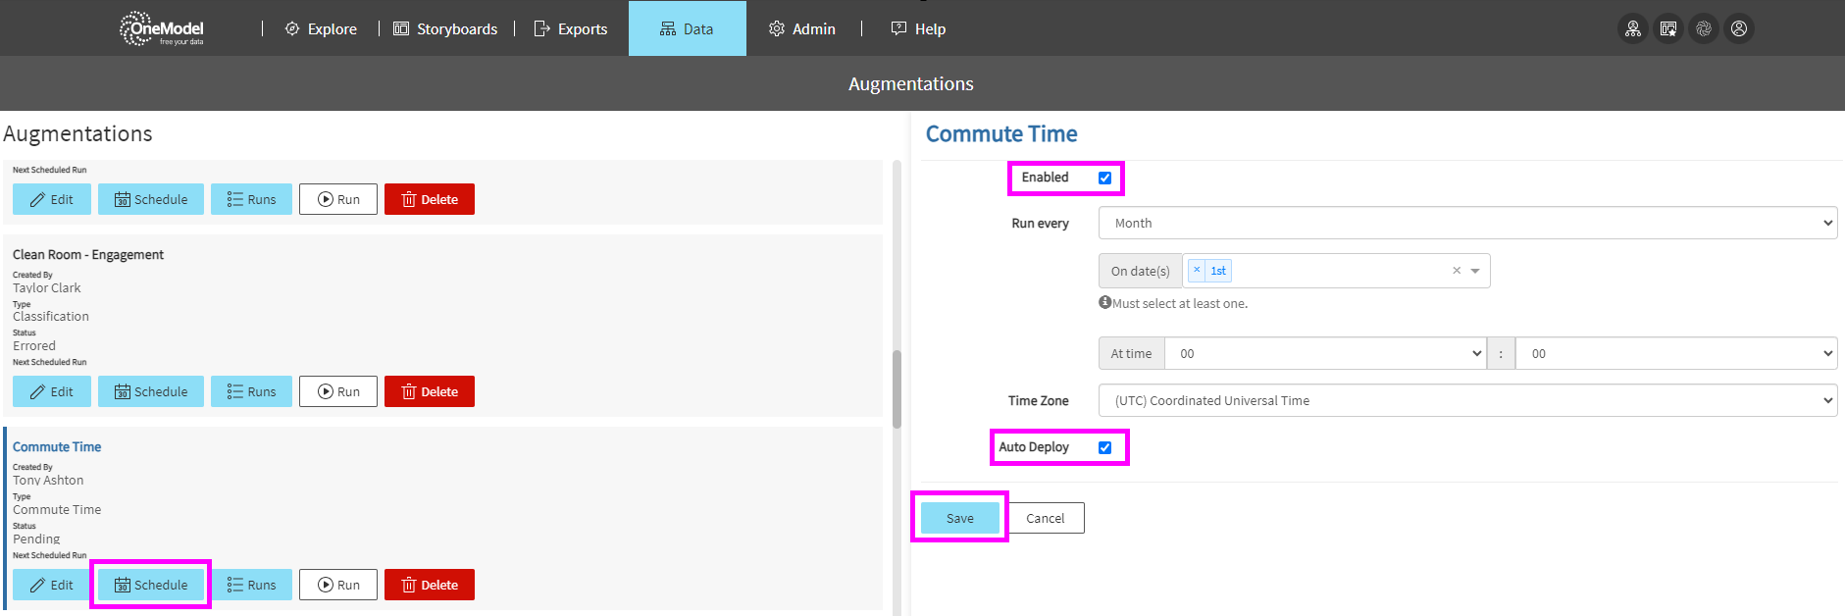Uncheck the Enabled checkbox

coord(1104,178)
